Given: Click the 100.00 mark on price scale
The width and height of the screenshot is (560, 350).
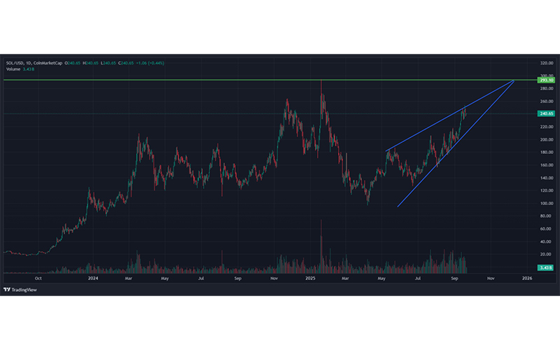Looking at the screenshot, I should pyautogui.click(x=546, y=203).
